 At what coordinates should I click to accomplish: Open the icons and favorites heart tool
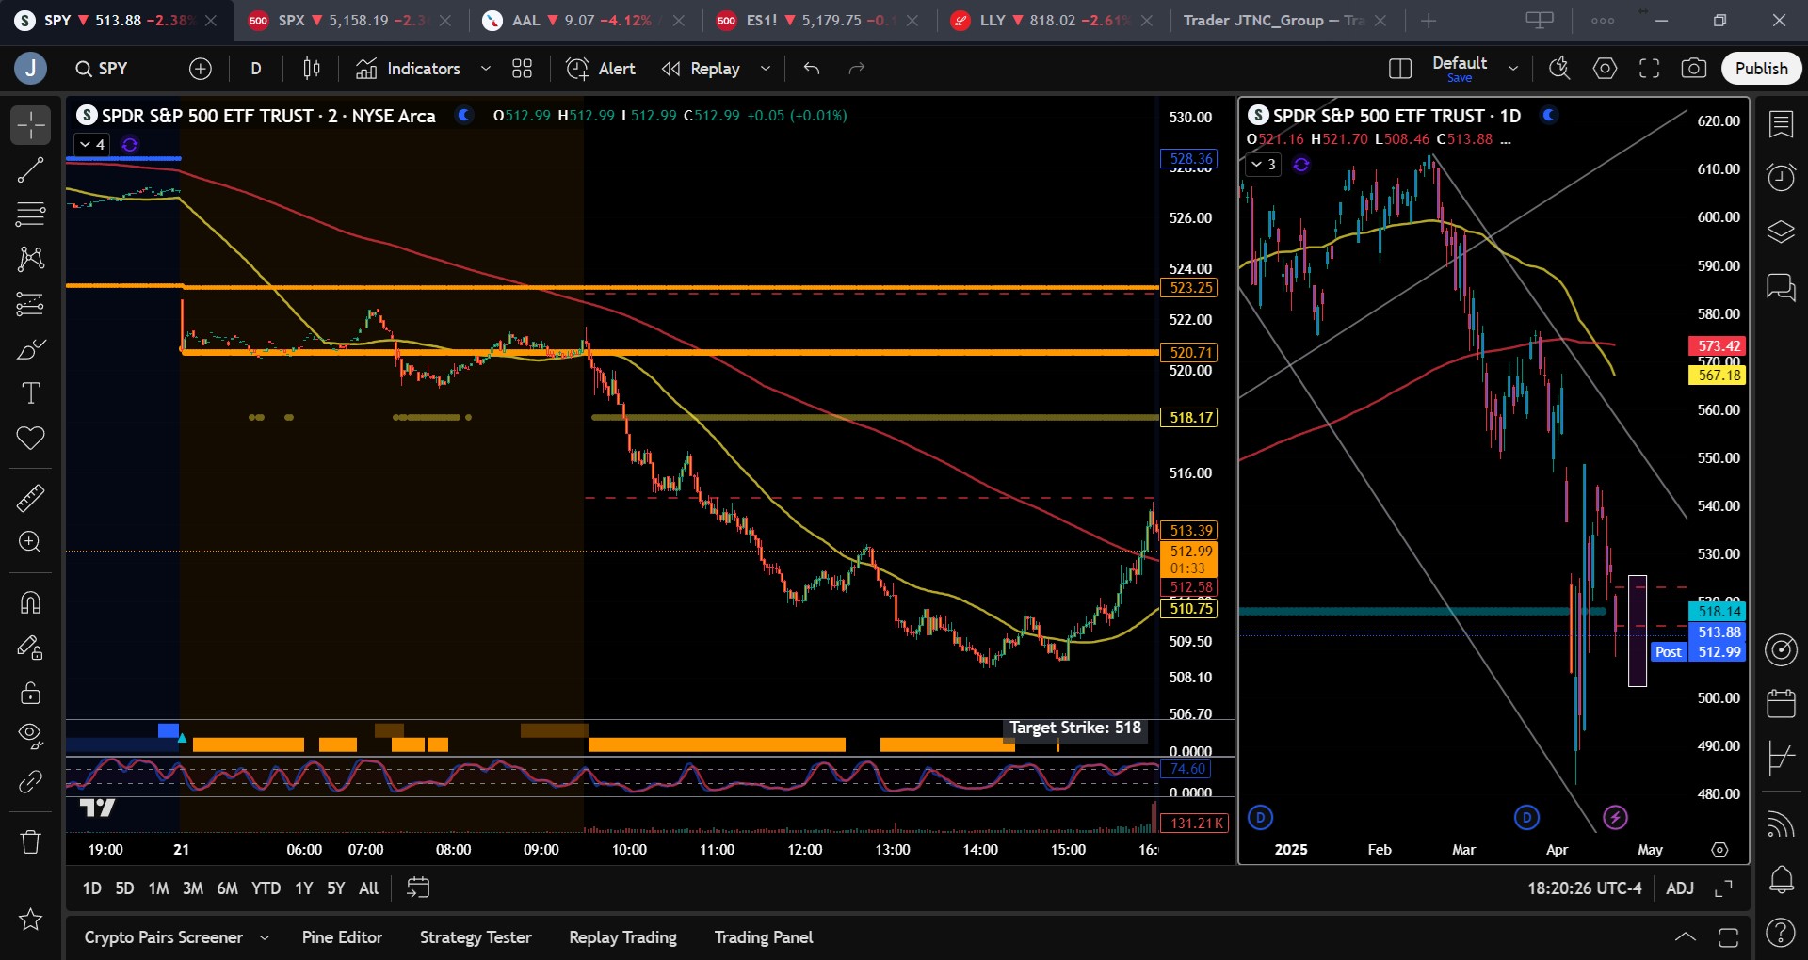[x=30, y=439]
